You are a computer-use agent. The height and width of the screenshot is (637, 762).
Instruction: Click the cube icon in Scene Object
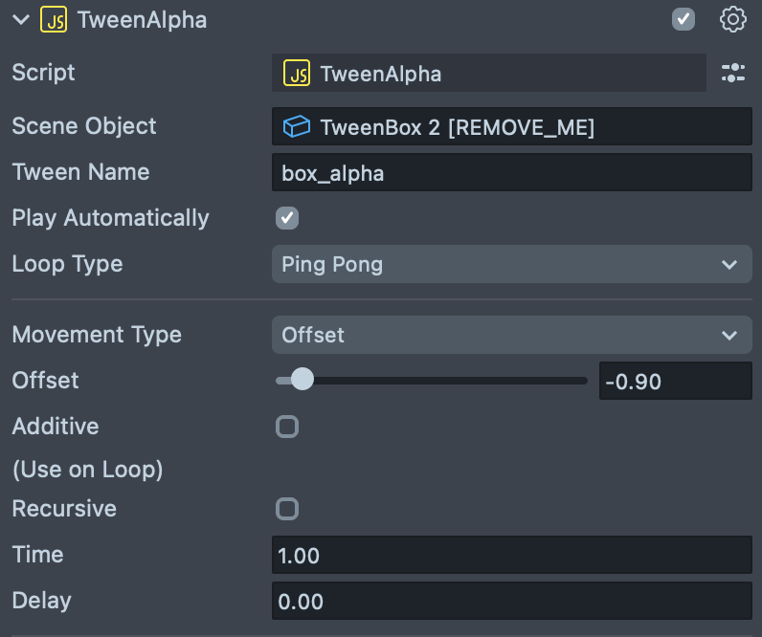pos(297,127)
